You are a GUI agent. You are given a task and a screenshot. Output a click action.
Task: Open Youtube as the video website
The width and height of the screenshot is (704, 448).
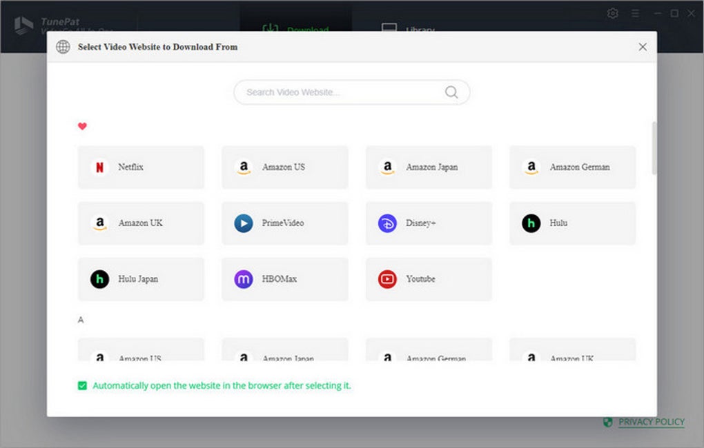pyautogui.click(x=428, y=278)
